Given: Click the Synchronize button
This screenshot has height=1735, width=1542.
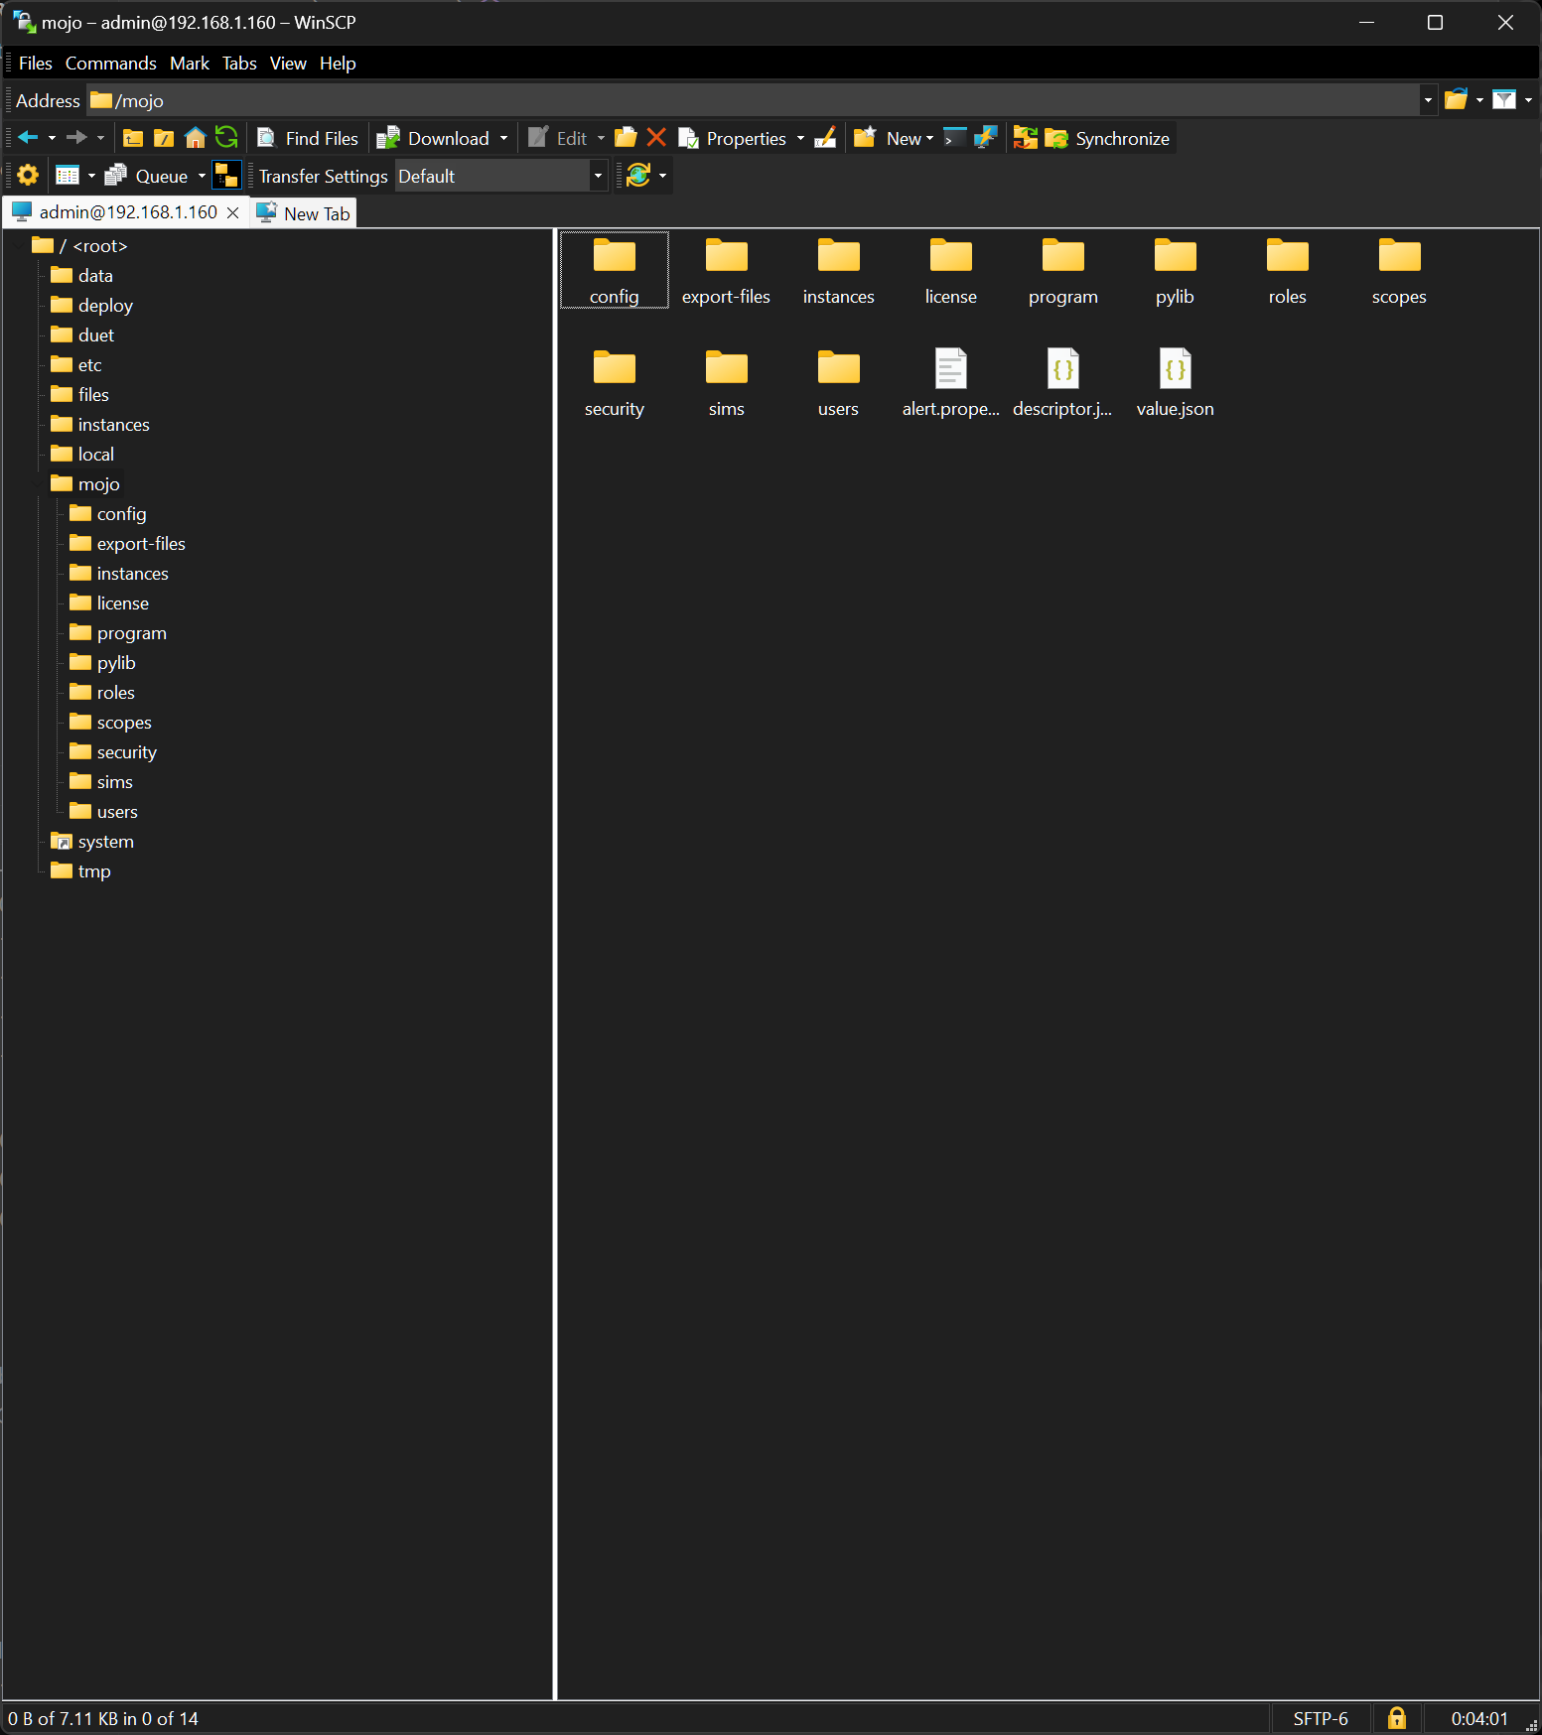Looking at the screenshot, I should click(1108, 138).
